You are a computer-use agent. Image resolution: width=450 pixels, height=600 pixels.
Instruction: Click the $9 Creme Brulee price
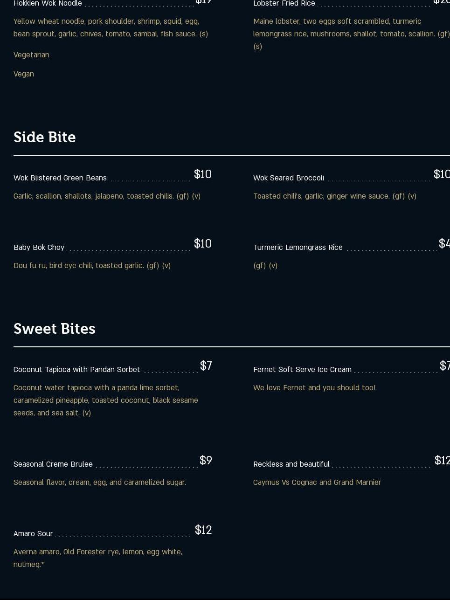click(x=206, y=461)
